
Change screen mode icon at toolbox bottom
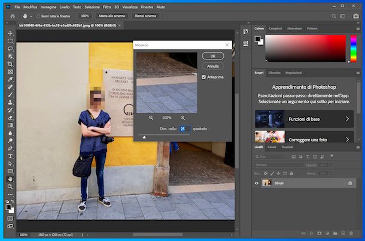click(x=10, y=226)
